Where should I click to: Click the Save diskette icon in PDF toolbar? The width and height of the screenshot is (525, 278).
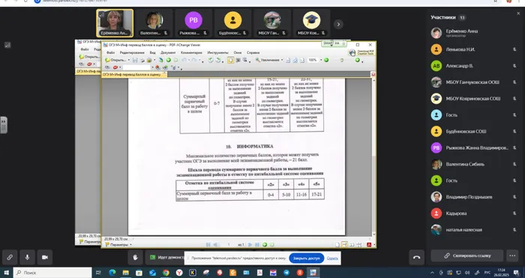click(x=135, y=60)
